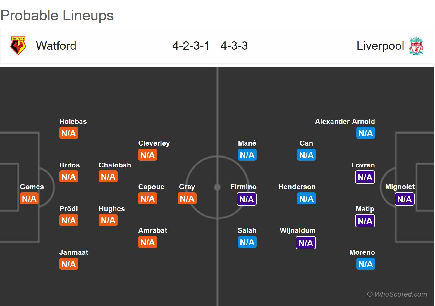435x306 pixels.
Task: Click Gomes's N/A rating badge
Action: coord(29,199)
